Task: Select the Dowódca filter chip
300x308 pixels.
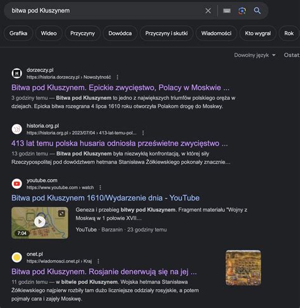Action: pos(120,34)
